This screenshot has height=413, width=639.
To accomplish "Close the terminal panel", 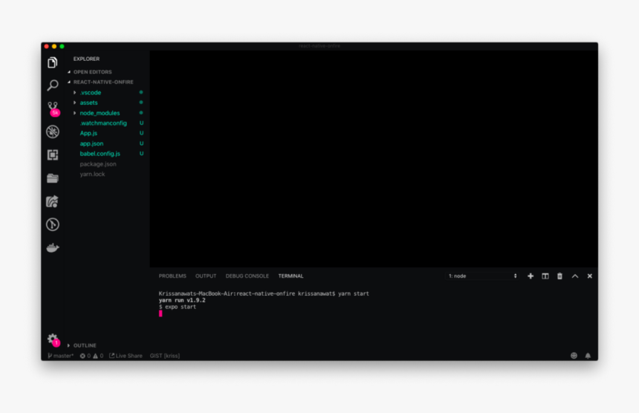I will (x=589, y=276).
